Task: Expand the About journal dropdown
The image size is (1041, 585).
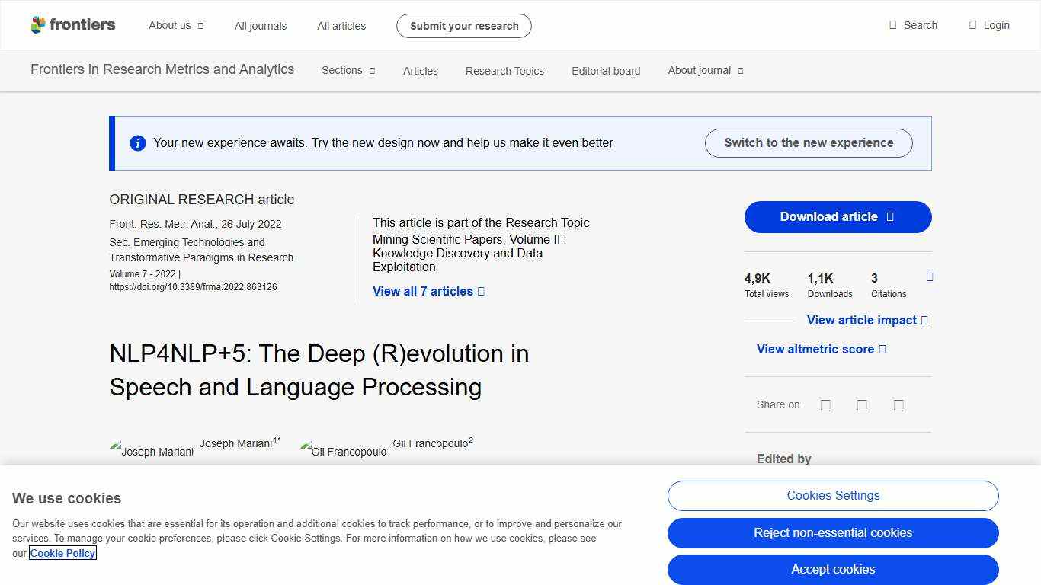Action: tap(704, 70)
